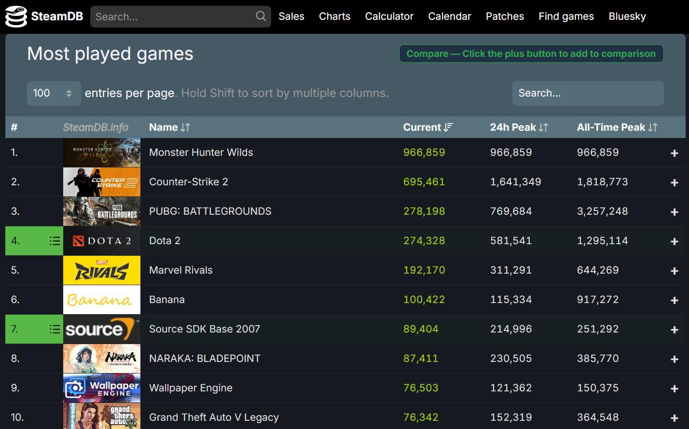Click the list icon on Source SDK row

click(x=55, y=329)
